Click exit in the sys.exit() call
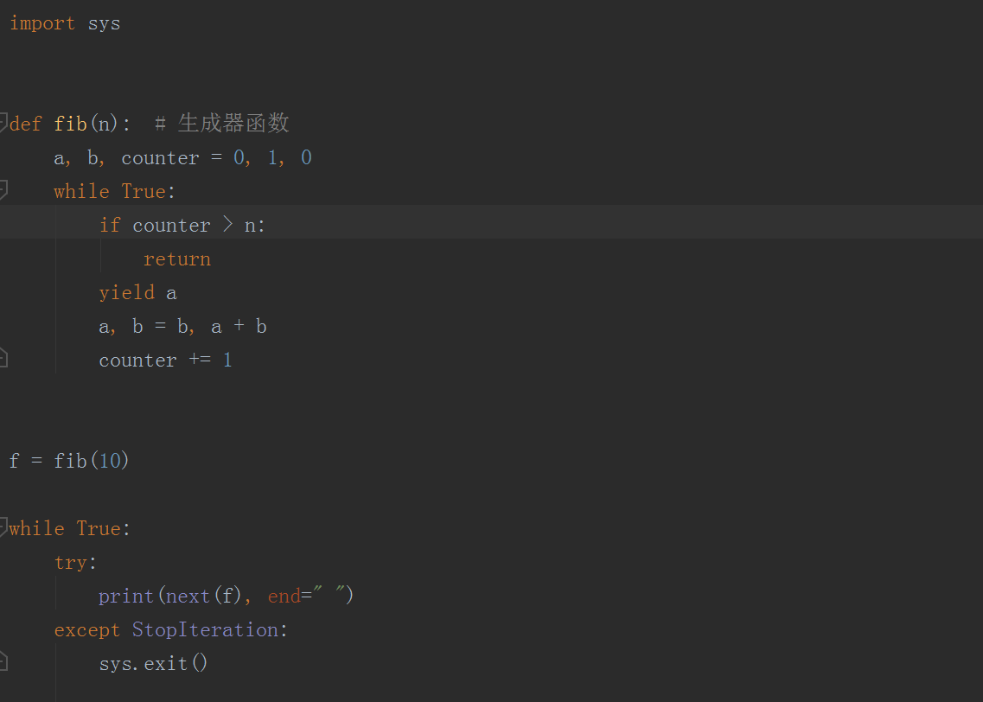The height and width of the screenshot is (702, 983). point(165,664)
